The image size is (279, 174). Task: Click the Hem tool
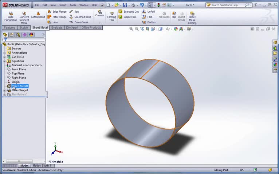[53, 22]
